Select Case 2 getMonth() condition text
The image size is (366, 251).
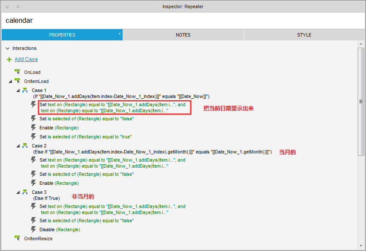point(153,152)
